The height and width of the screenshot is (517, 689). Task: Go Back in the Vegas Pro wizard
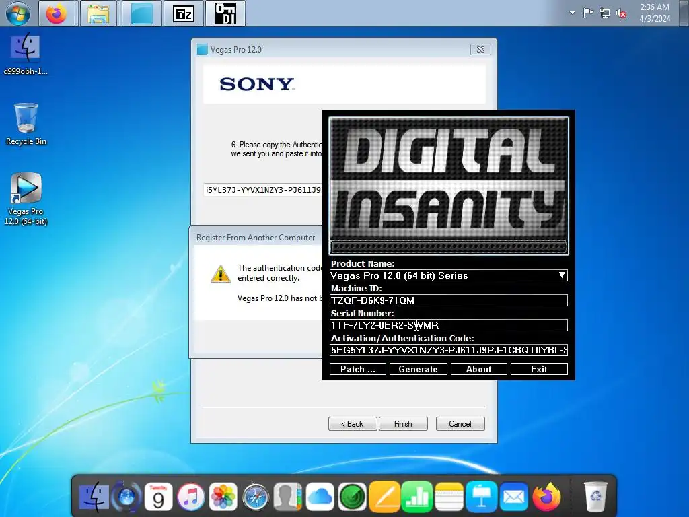353,424
